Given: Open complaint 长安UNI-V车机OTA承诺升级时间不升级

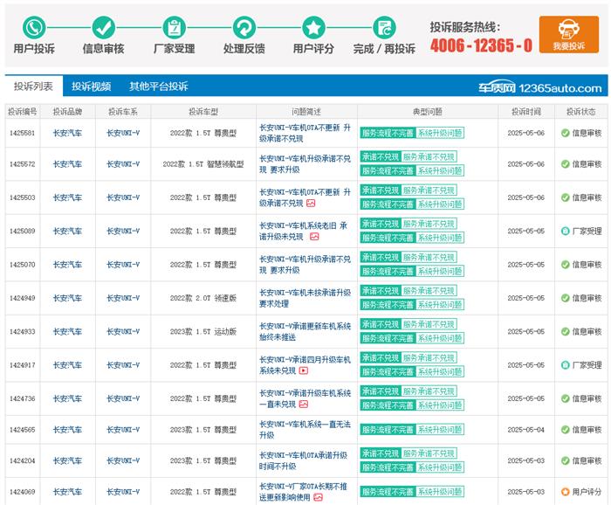Looking at the screenshot, I should pos(303,460).
